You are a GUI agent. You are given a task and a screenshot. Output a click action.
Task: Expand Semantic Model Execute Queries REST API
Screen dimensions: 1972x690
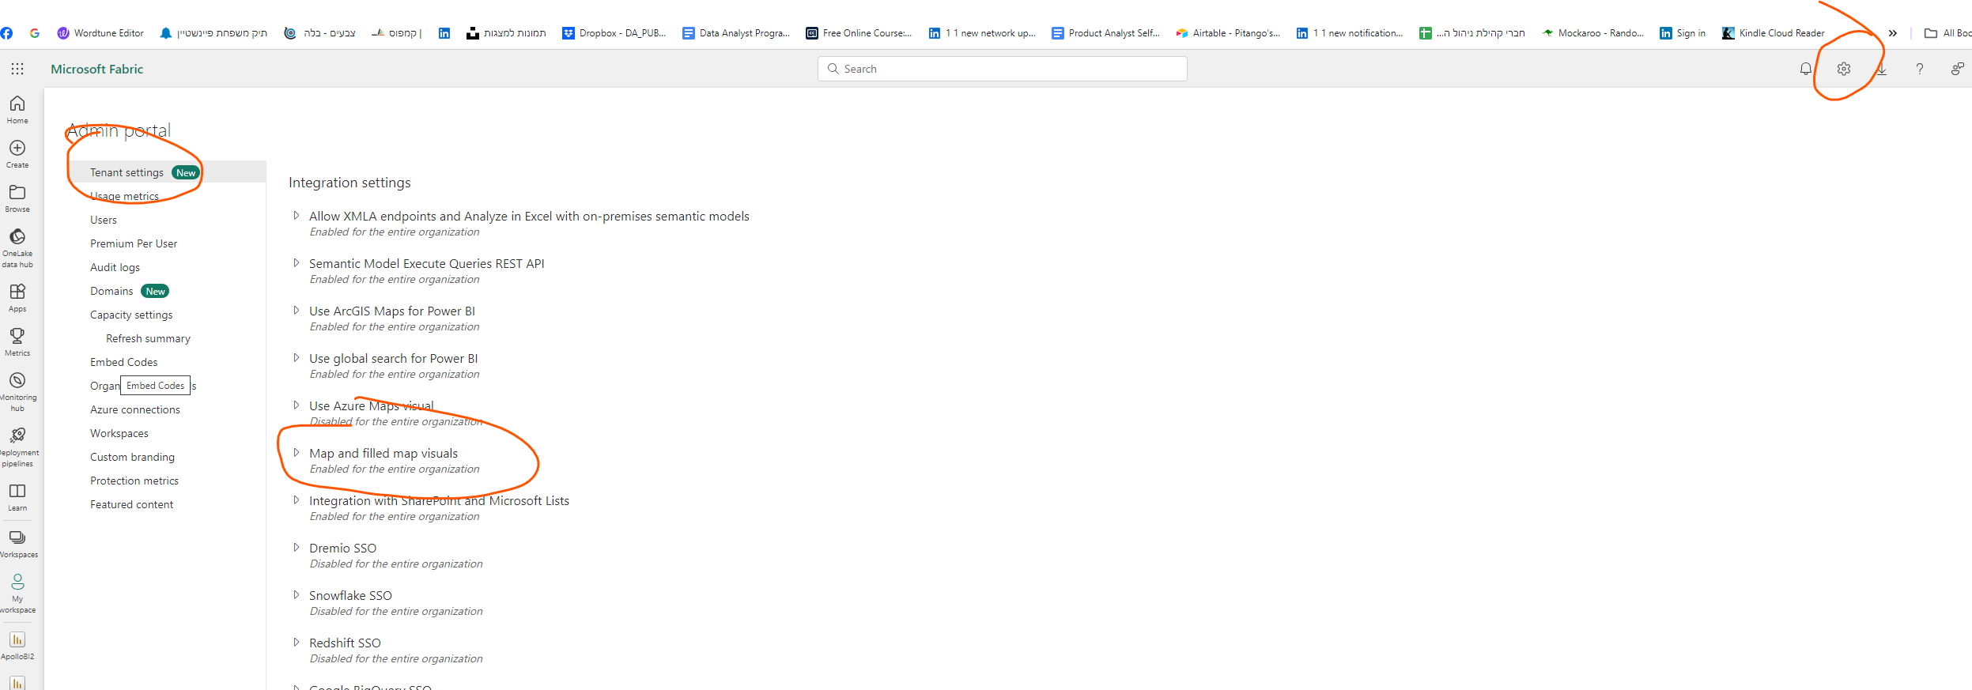pyautogui.click(x=297, y=263)
